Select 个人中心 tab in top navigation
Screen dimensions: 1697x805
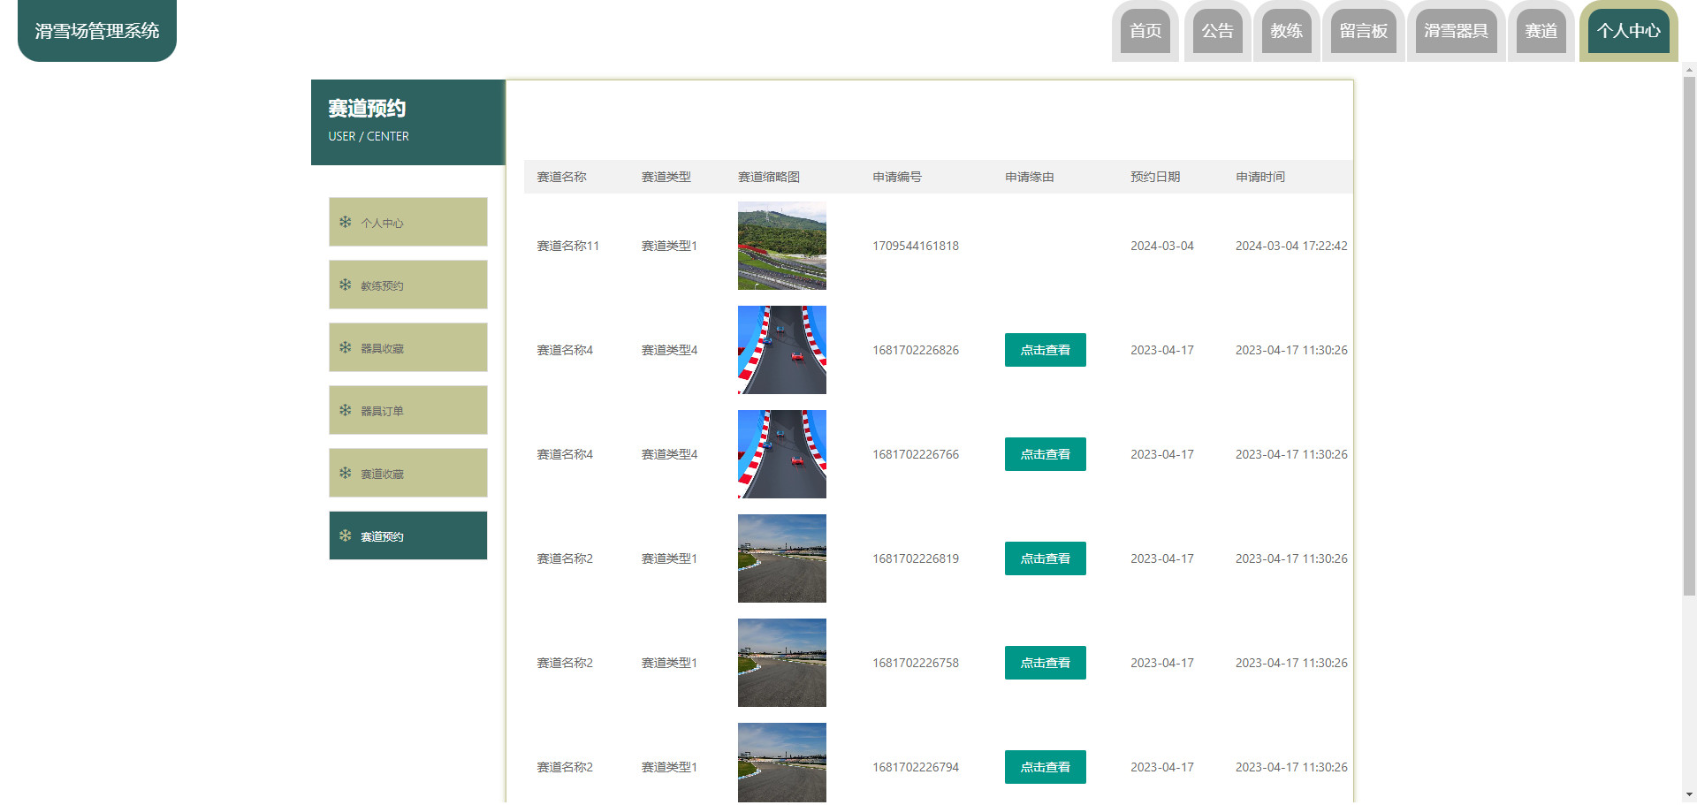pos(1628,31)
